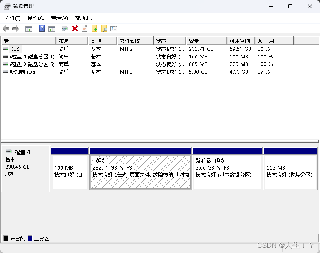The width and height of the screenshot is (320, 253).
Task: Click the yellow page with green arrow icon
Action: pyautogui.click(x=94, y=28)
